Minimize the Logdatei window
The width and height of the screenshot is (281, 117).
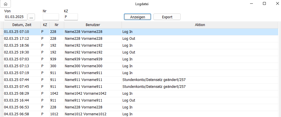tap(251, 4)
